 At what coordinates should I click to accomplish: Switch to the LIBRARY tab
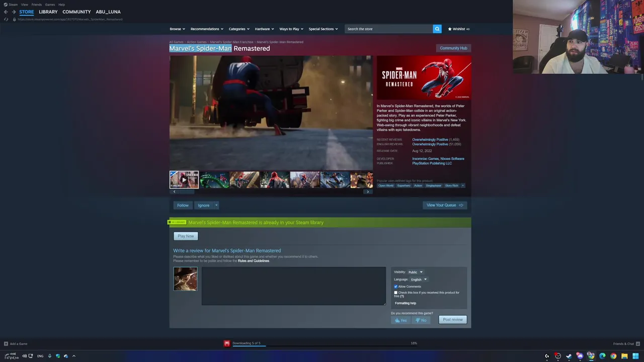(x=48, y=12)
